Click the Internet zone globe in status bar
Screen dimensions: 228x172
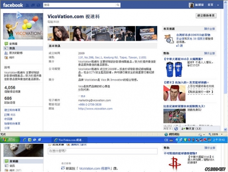click(166, 134)
